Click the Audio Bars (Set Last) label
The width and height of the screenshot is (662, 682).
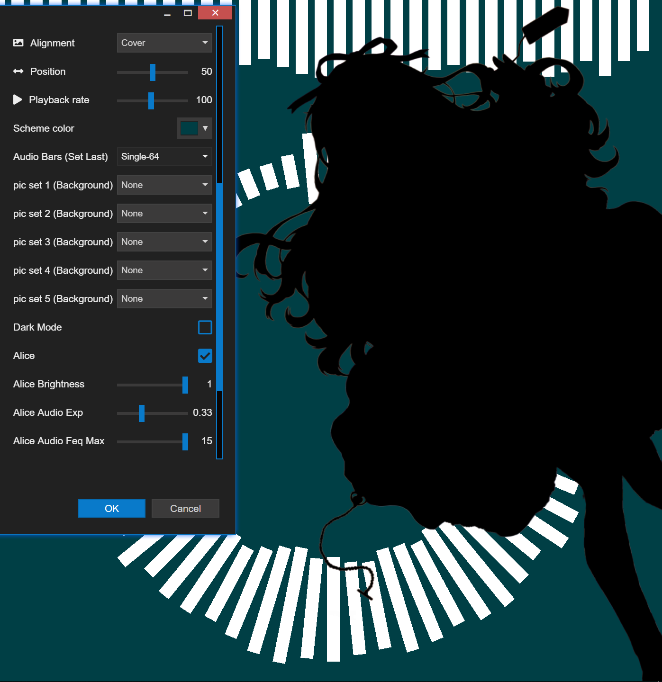[x=61, y=157]
